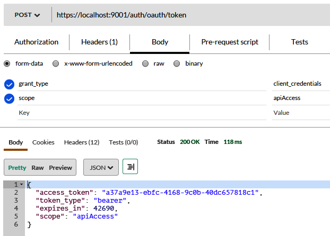The height and width of the screenshot is (236, 330).
Task: Uncheck the scope row checkbox
Action: tap(9, 98)
